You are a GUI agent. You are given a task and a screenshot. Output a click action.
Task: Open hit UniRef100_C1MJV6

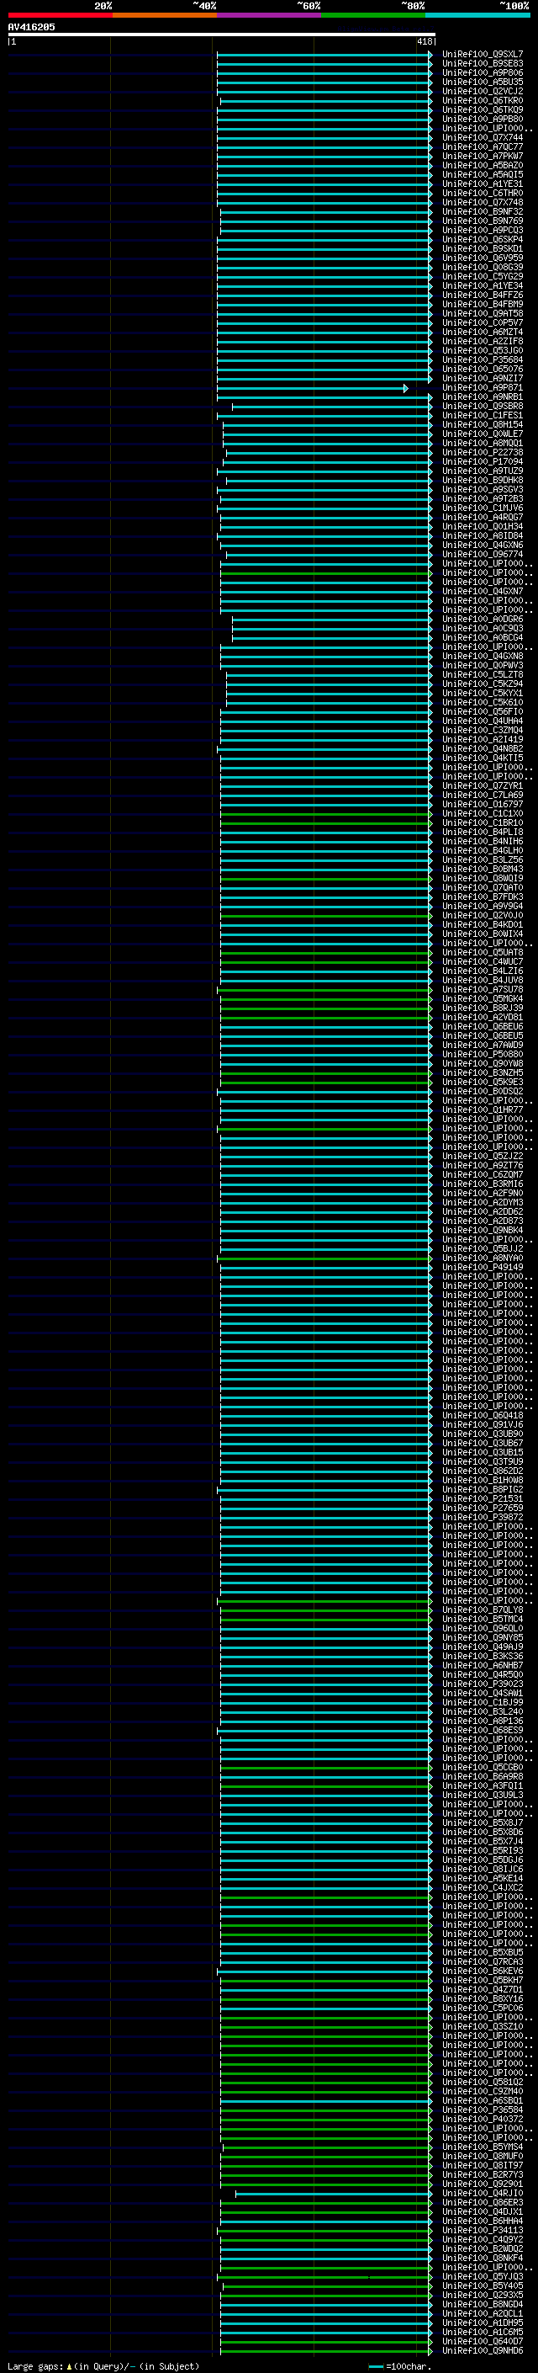[x=482, y=508]
